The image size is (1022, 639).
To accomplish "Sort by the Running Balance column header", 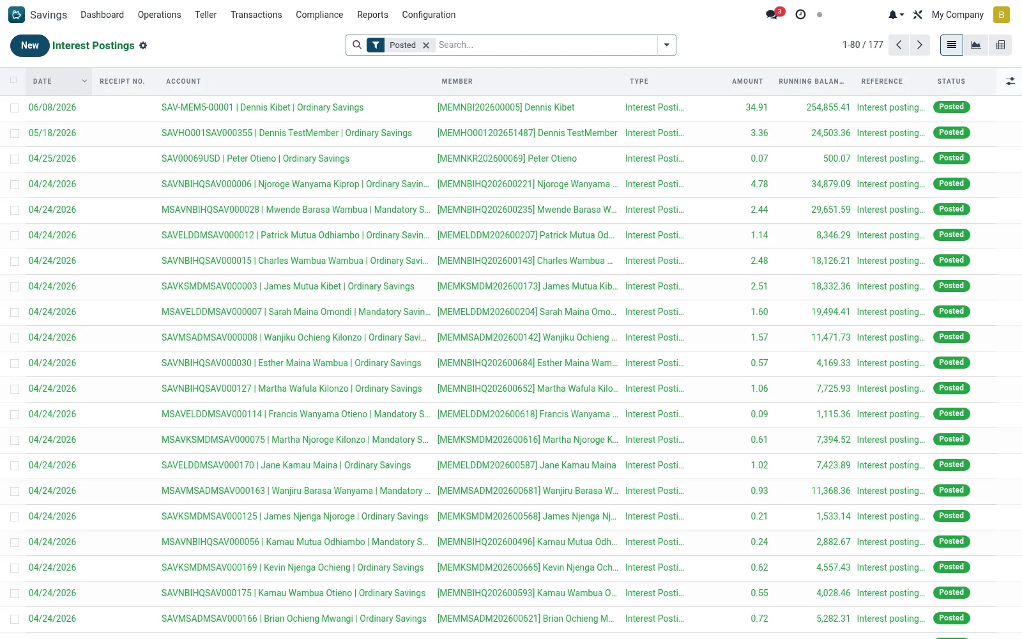I will point(811,81).
